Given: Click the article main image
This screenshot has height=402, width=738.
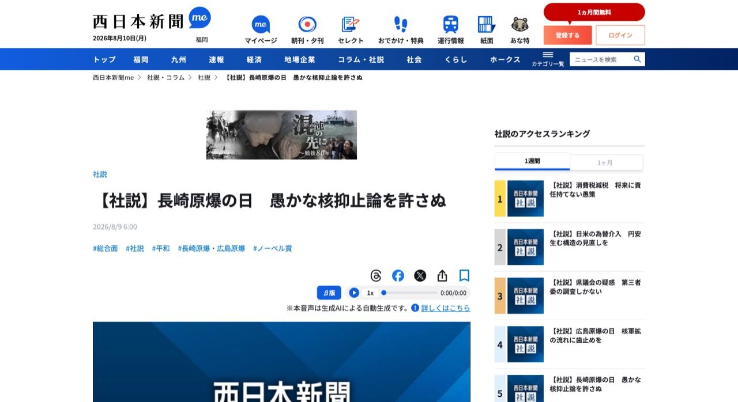Looking at the screenshot, I should point(281,362).
